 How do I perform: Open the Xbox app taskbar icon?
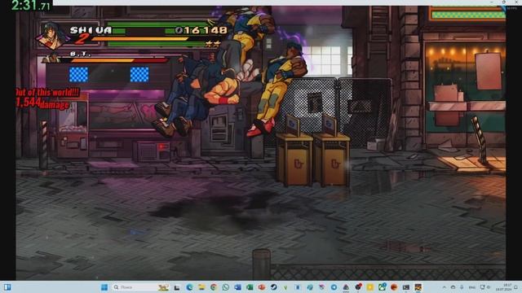coord(382,287)
